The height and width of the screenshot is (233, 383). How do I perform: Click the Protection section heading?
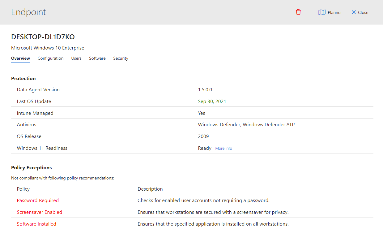click(x=23, y=79)
